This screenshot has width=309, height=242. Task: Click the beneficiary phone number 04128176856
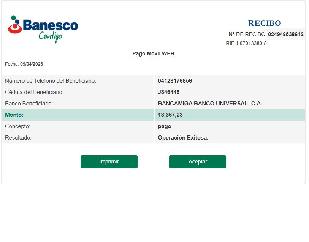point(175,81)
